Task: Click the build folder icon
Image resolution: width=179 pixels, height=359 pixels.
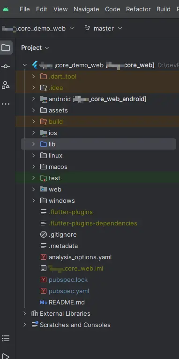Action: click(x=43, y=121)
